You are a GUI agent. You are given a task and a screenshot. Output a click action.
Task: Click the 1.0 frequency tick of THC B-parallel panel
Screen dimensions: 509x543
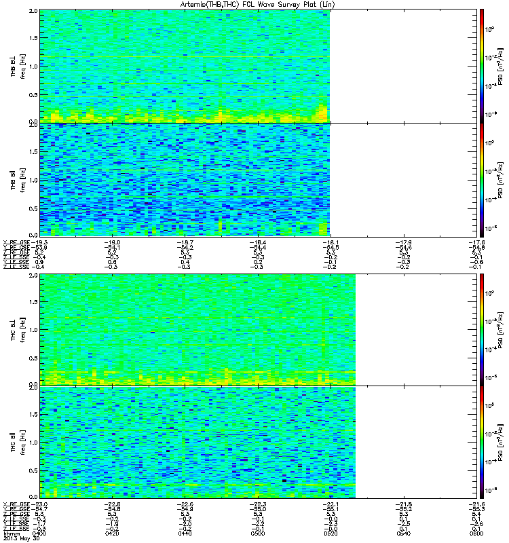click(33, 443)
